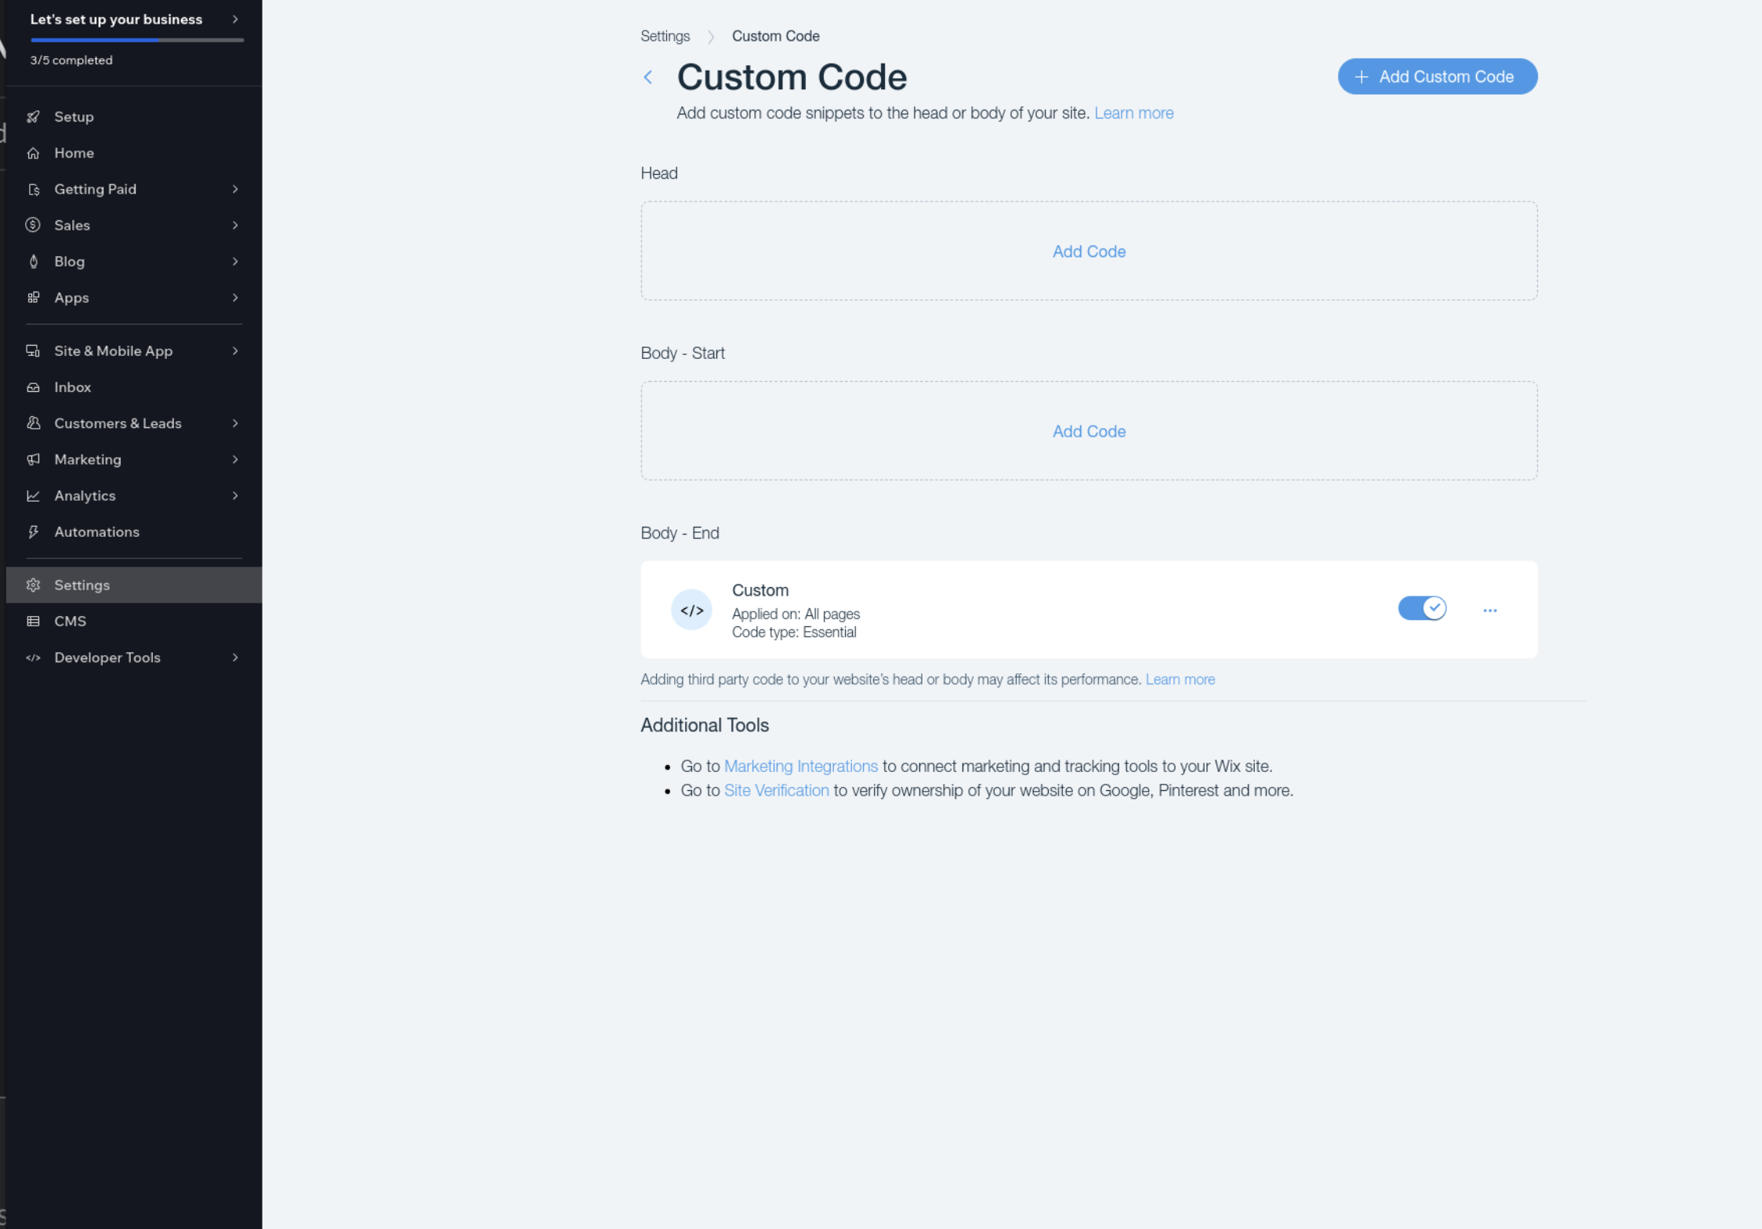This screenshot has height=1229, width=1762.
Task: Go to Settings via the breadcrumb
Action: tap(665, 36)
